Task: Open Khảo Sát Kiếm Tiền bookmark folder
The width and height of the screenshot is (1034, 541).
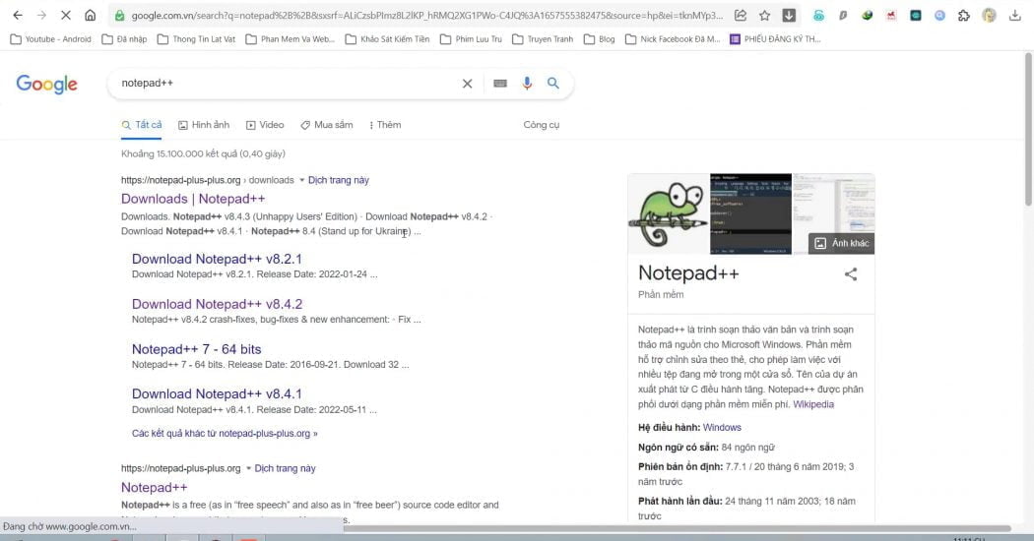Action: [x=388, y=39]
